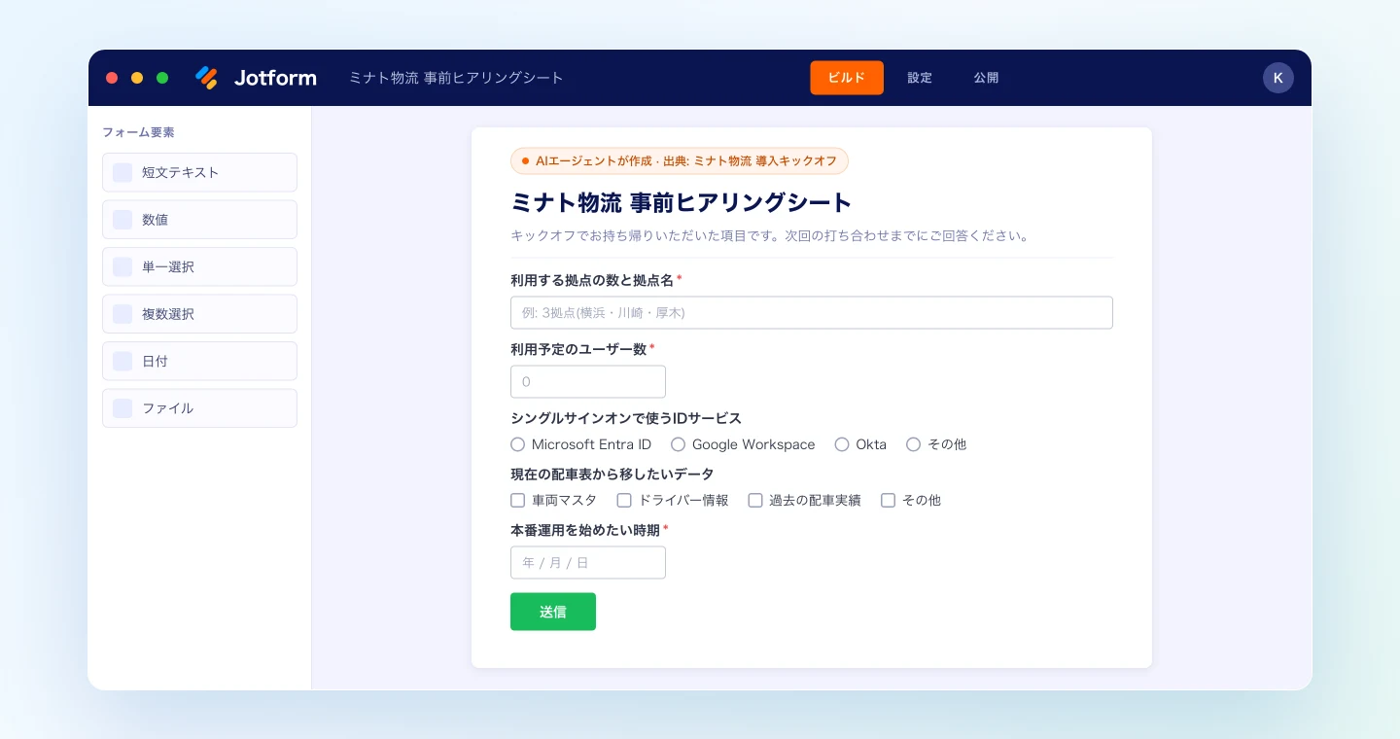Check the ドライバー情報 checkbox
The image size is (1400, 739).
(624, 500)
